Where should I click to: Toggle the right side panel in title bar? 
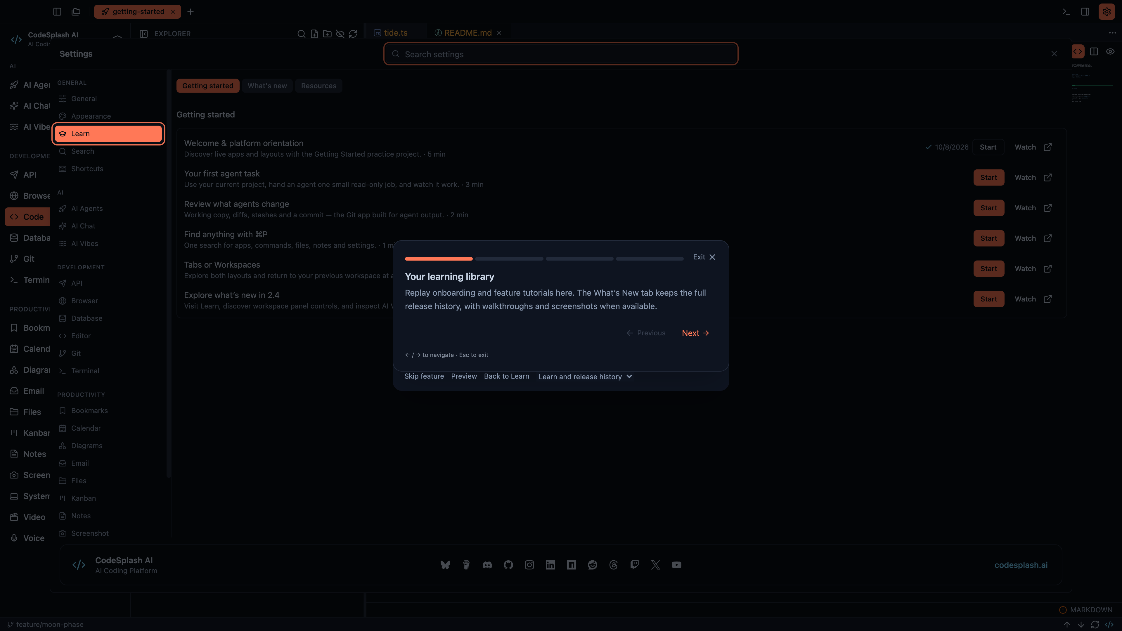point(1085,12)
